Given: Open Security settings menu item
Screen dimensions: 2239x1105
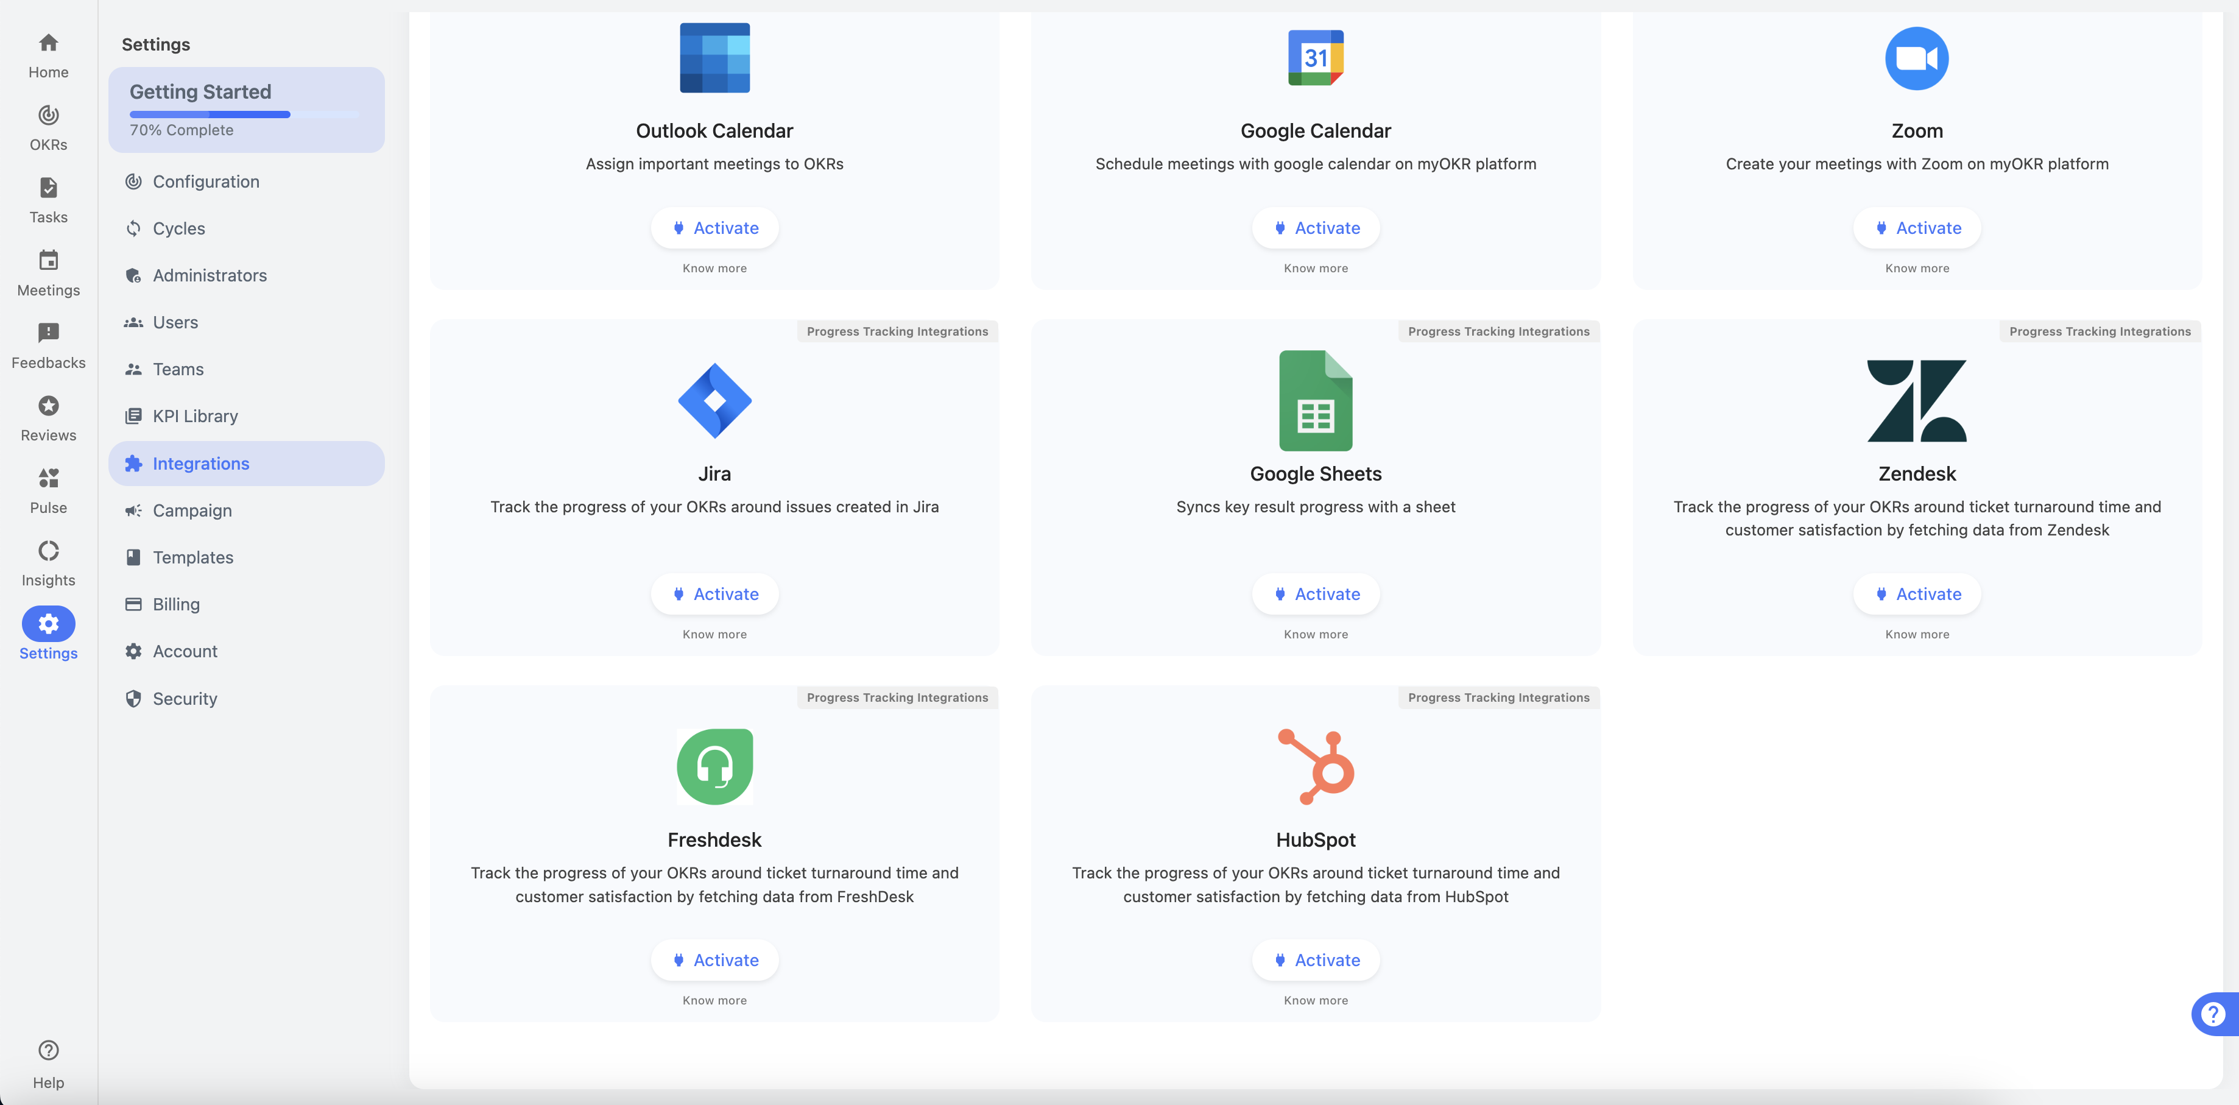Looking at the screenshot, I should tap(246, 699).
